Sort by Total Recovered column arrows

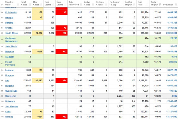pyautogui.click(x=81, y=5)
